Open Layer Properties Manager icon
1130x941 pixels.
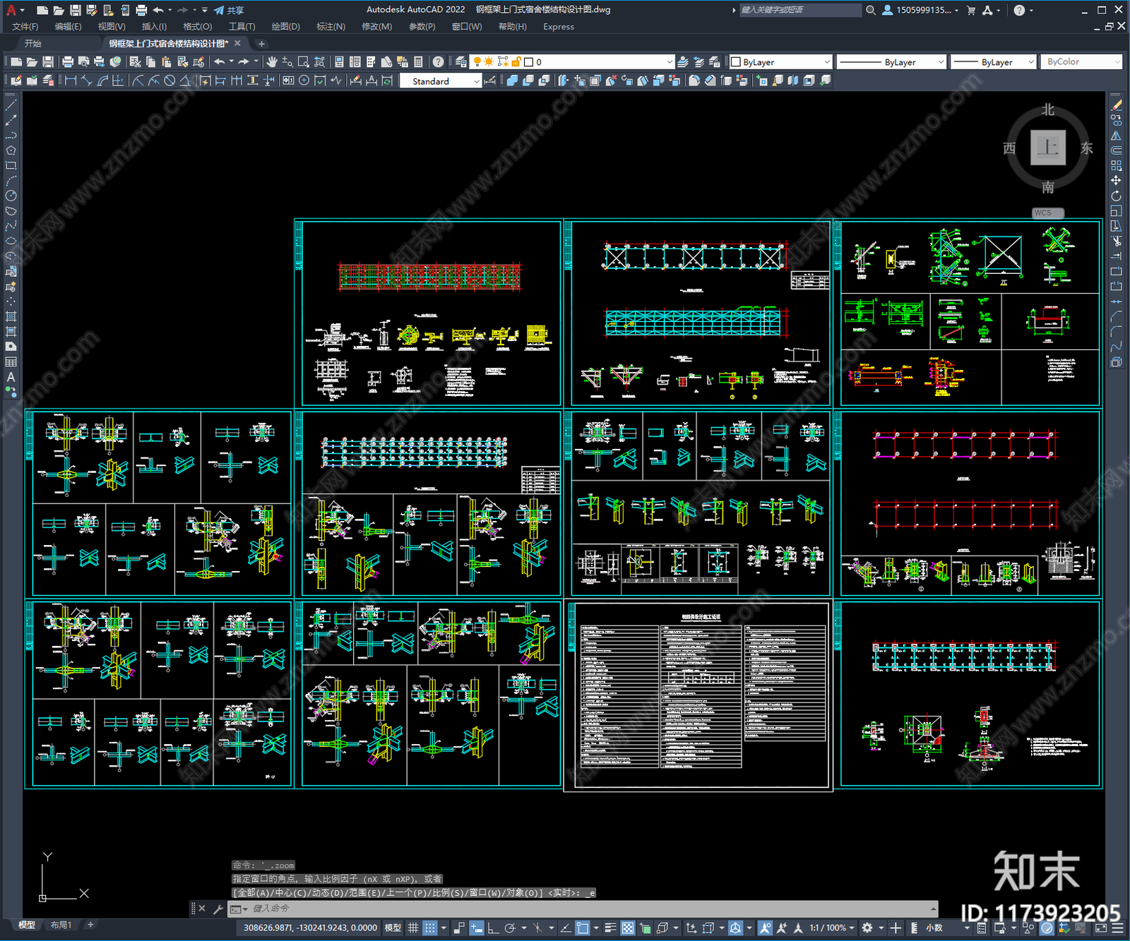[461, 62]
